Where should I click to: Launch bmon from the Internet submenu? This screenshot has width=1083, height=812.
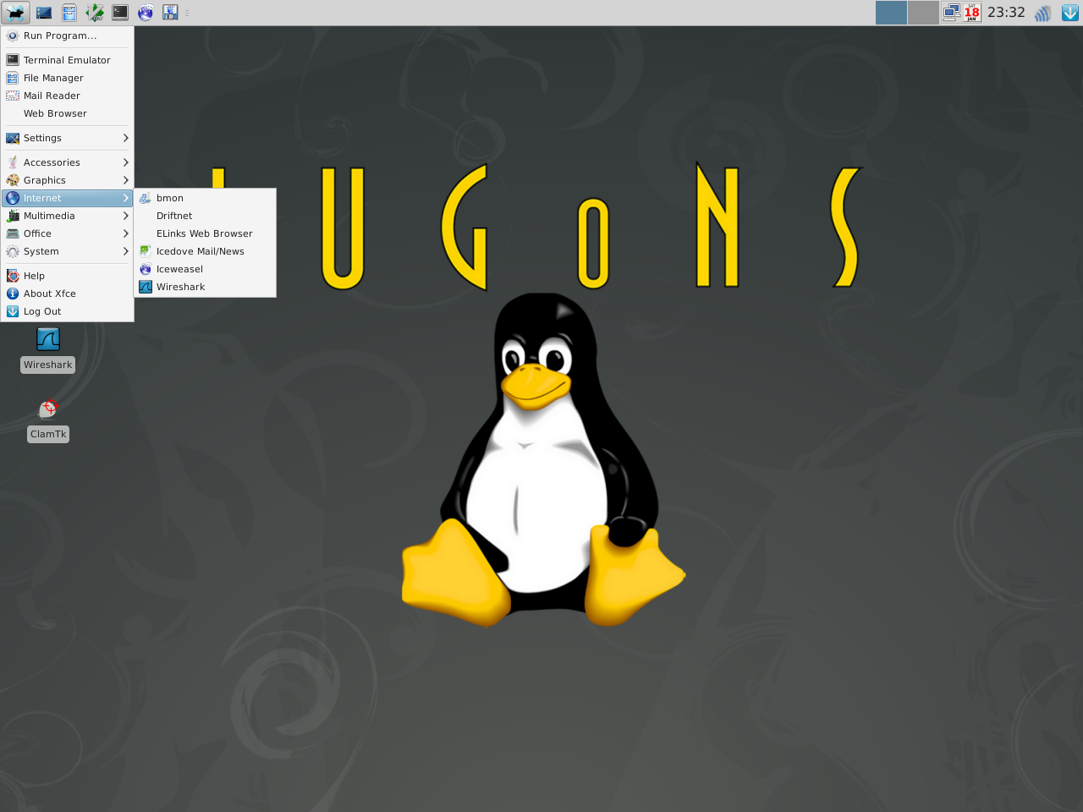pos(205,198)
